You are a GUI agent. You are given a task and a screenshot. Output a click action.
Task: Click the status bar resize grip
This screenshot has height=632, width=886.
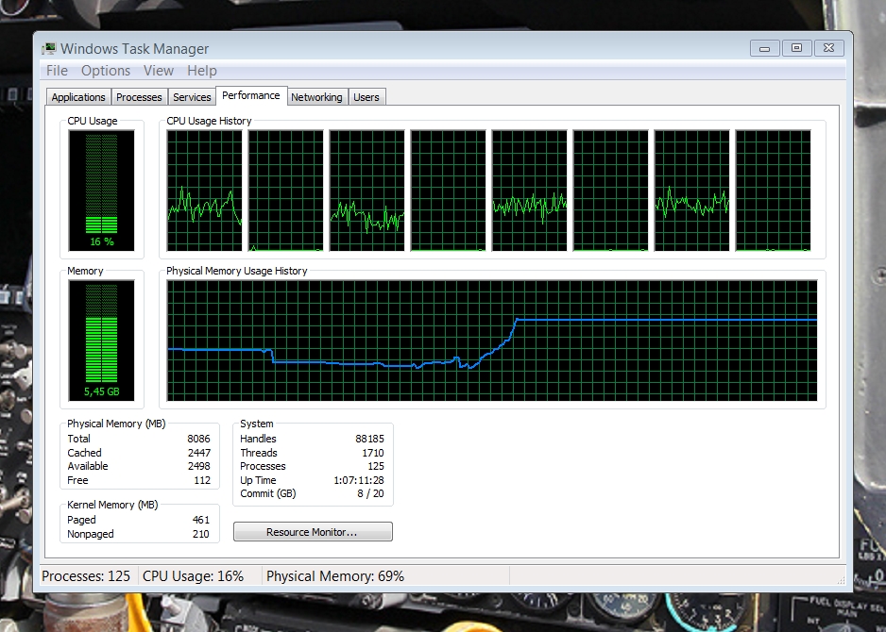[841, 579]
